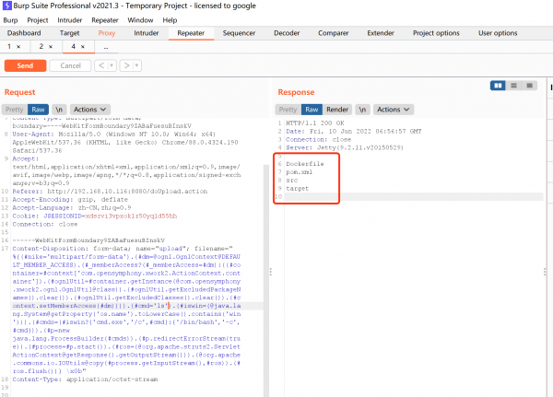Switch to top-bottom layout icon

tap(512, 85)
